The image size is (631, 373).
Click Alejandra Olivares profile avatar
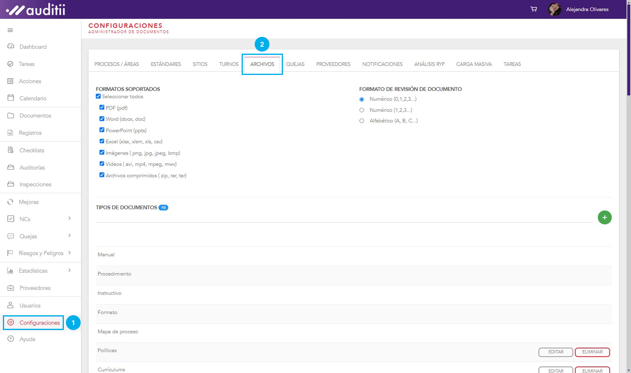coord(554,9)
